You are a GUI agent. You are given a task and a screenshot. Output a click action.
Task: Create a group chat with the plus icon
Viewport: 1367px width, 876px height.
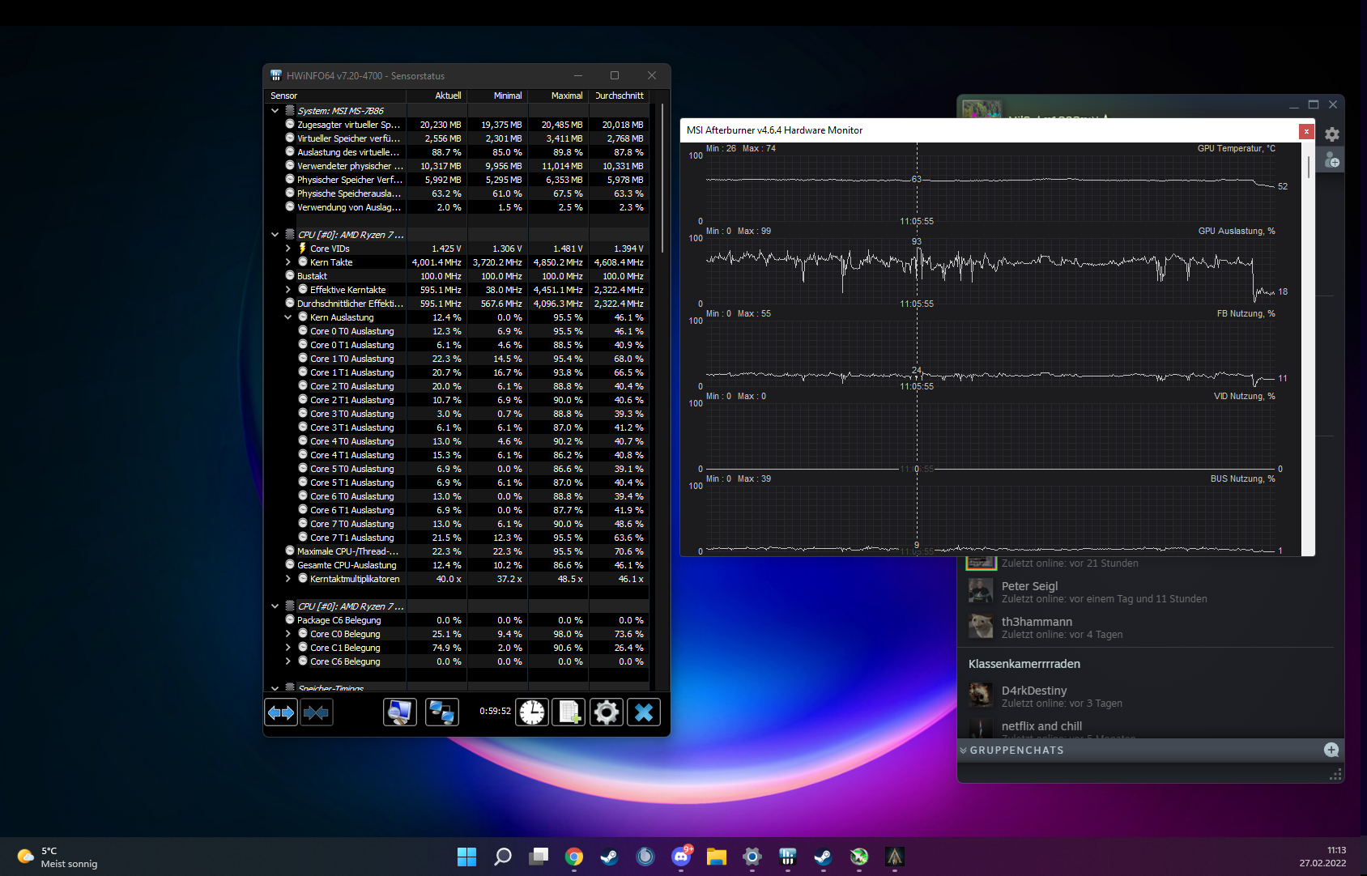pyautogui.click(x=1331, y=750)
